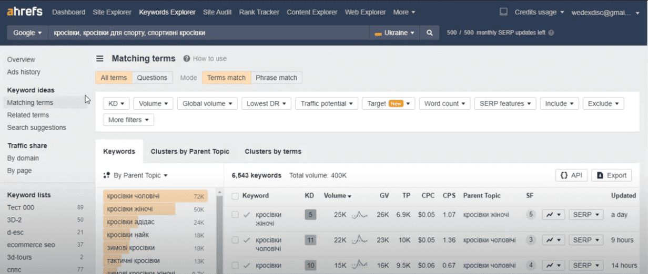The image size is (648, 274).
Task: Open the hamburger menu beside Matching terms
Action: click(x=99, y=58)
